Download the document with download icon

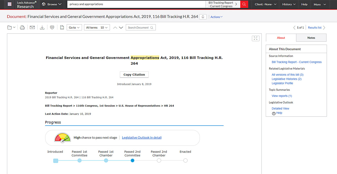pyautogui.click(x=42, y=28)
